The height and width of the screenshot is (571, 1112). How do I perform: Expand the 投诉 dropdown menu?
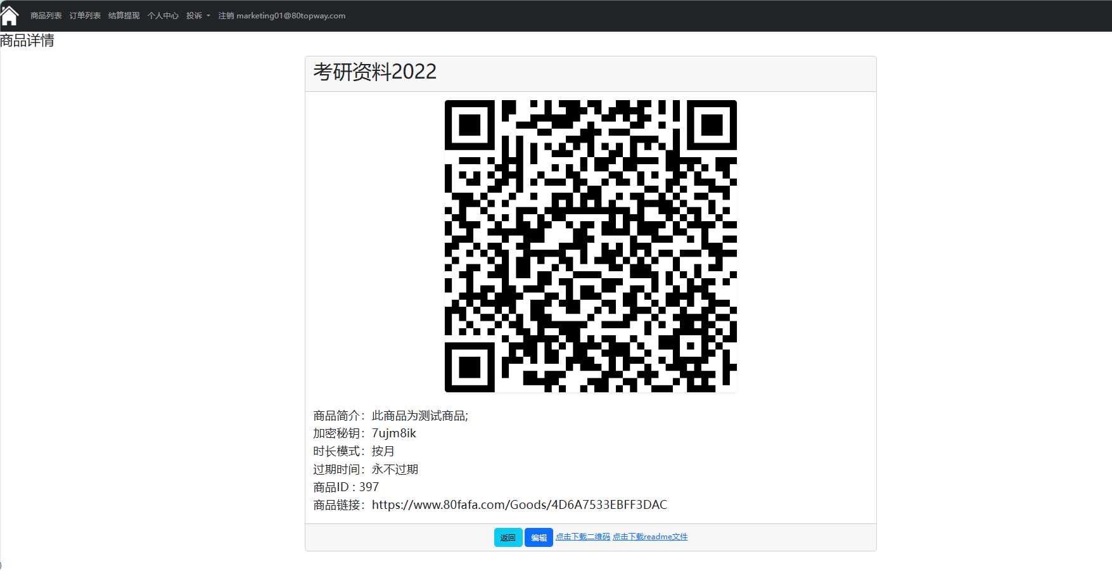coord(198,16)
